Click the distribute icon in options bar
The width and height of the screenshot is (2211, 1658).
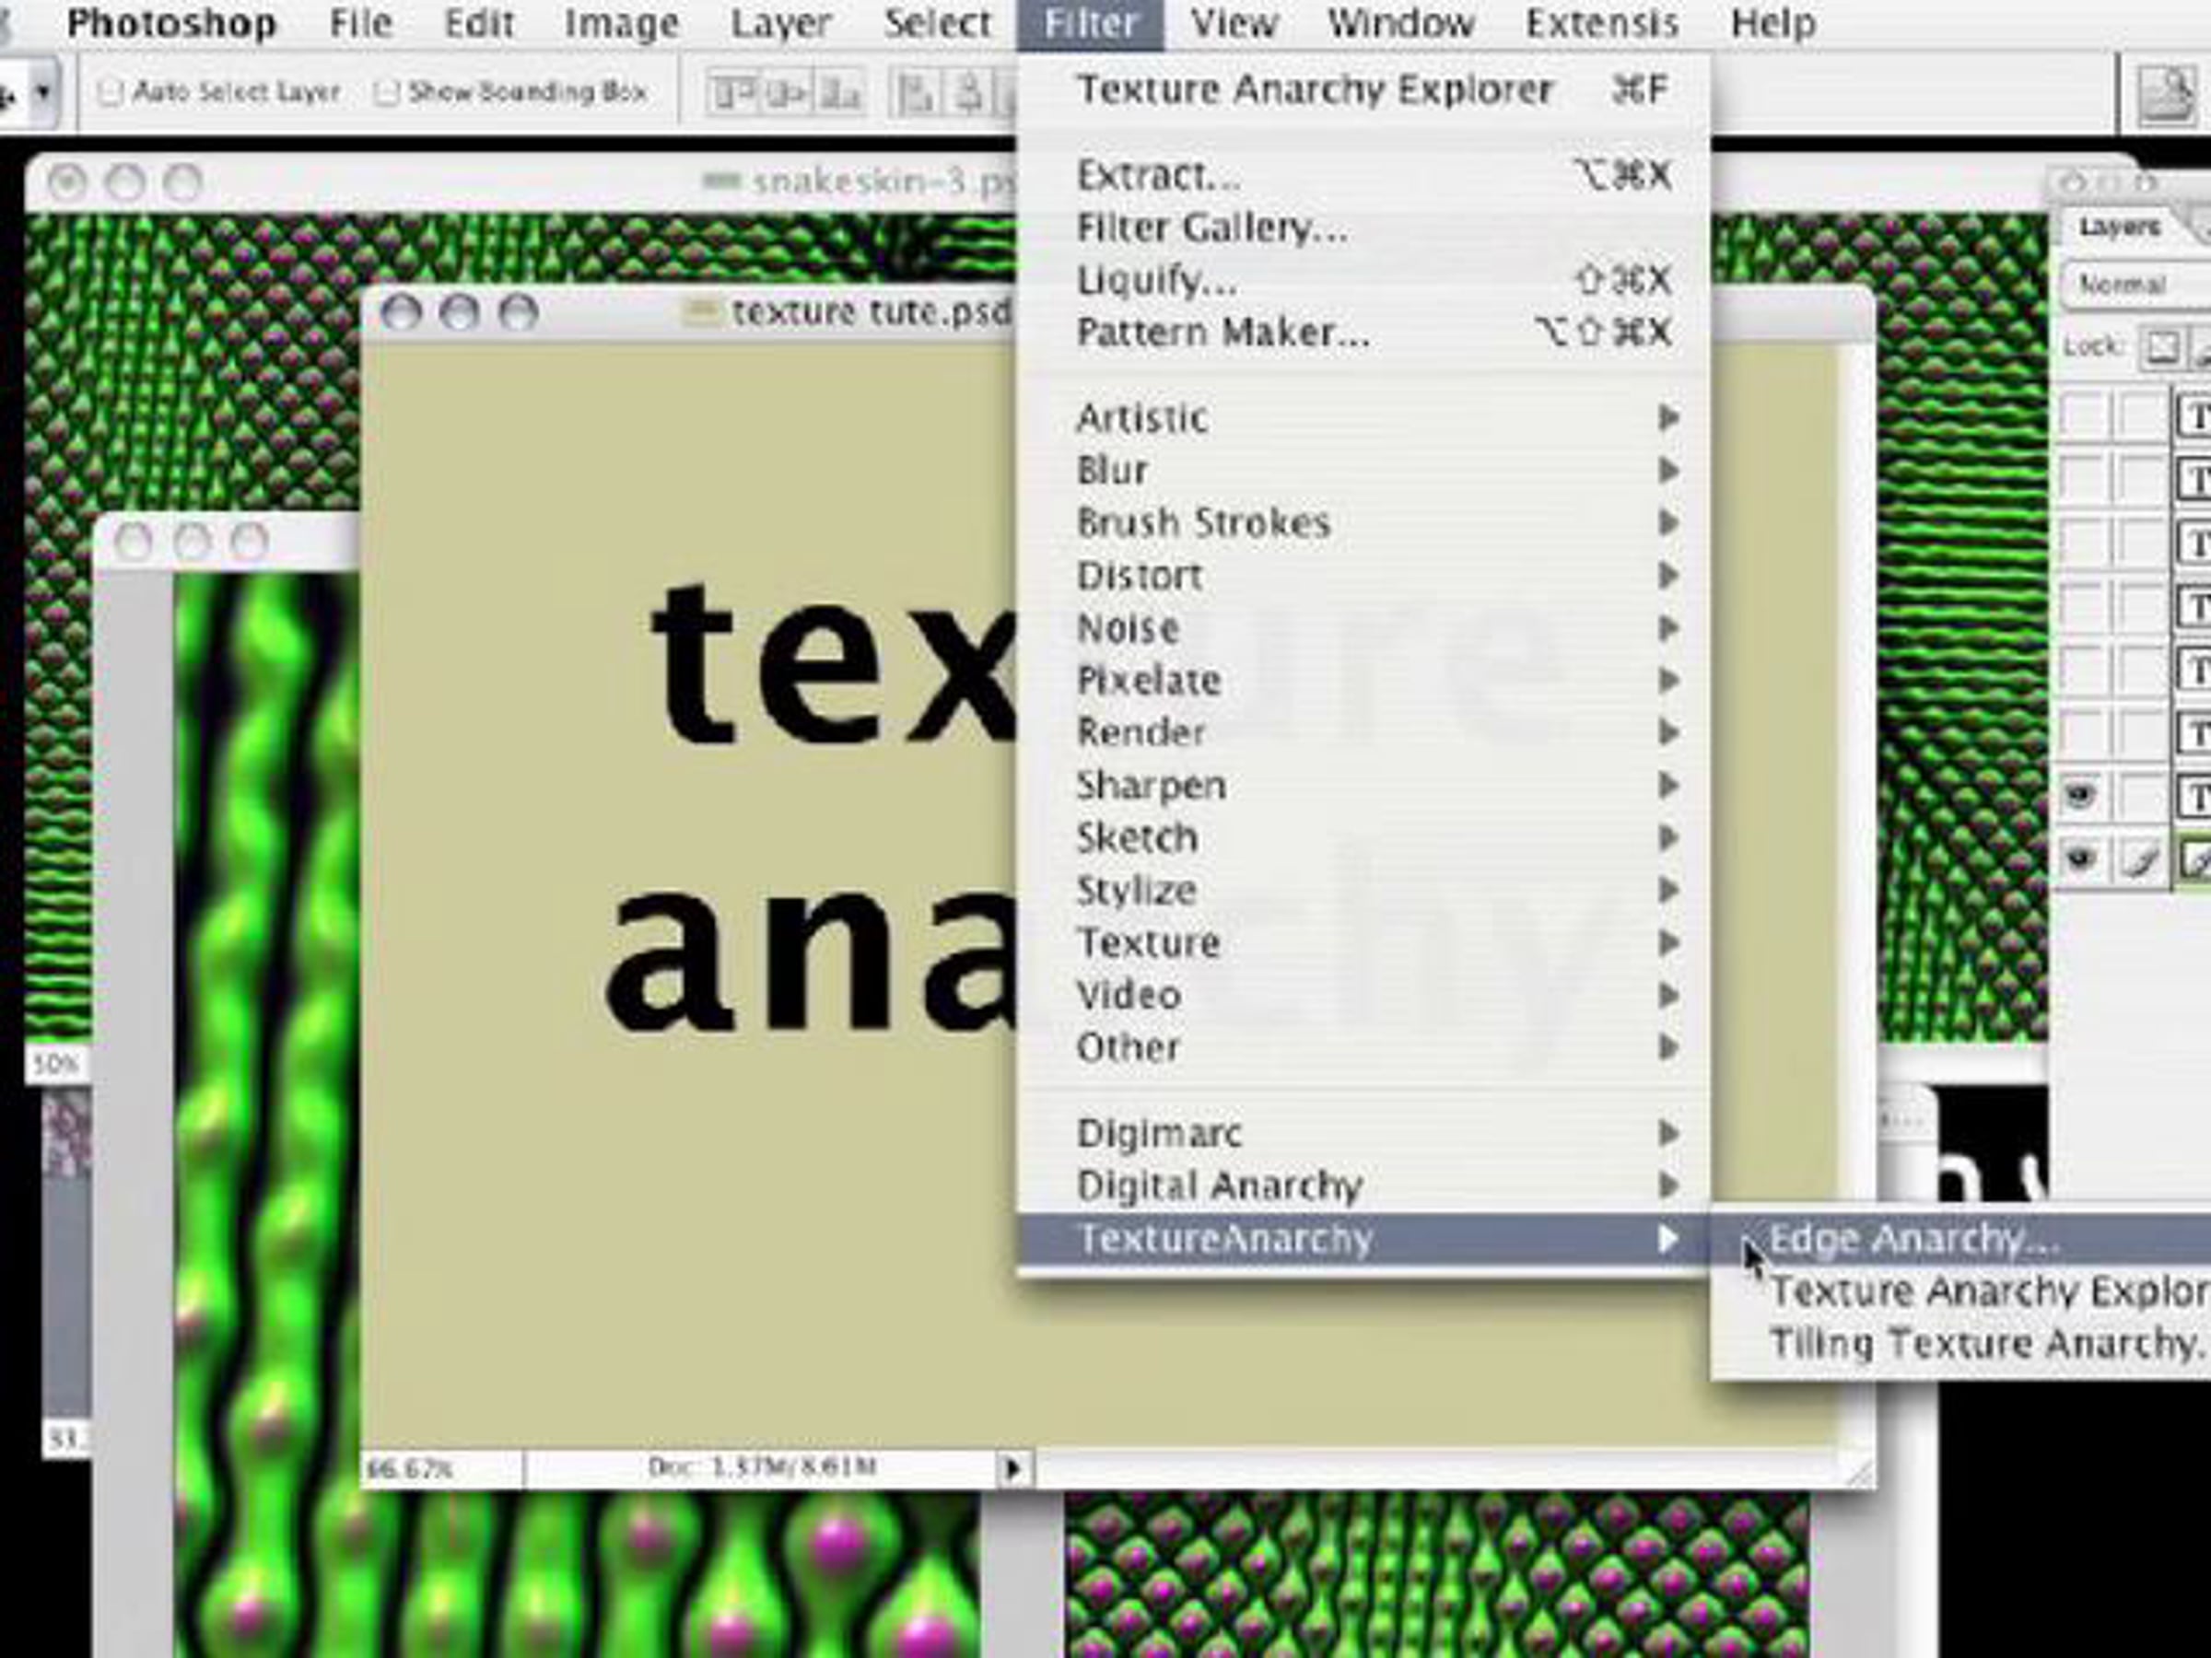click(x=918, y=93)
